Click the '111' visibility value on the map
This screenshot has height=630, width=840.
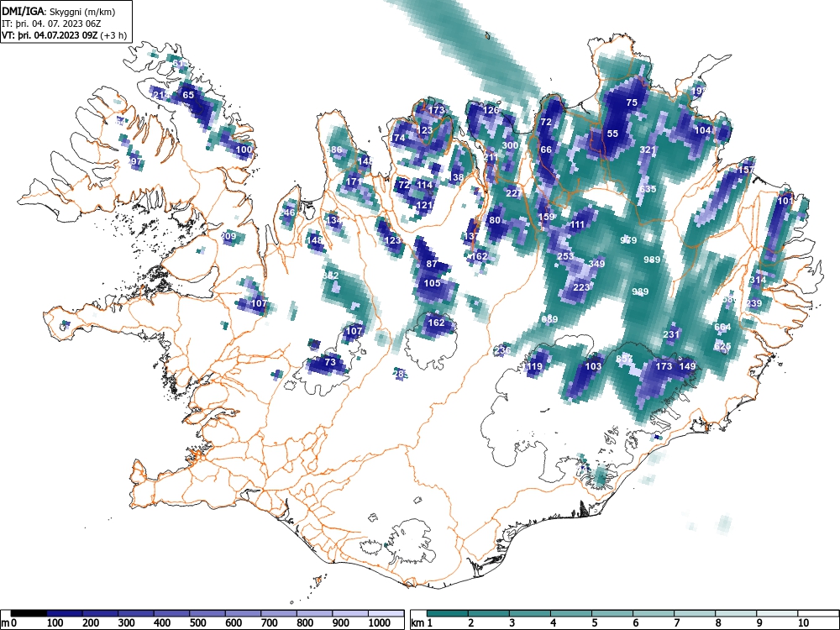(577, 224)
